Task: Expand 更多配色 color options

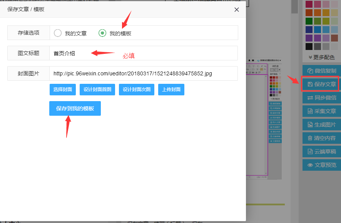Action: coord(321,57)
